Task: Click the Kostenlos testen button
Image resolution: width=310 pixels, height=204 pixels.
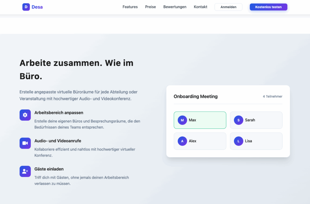Action: coord(268,7)
